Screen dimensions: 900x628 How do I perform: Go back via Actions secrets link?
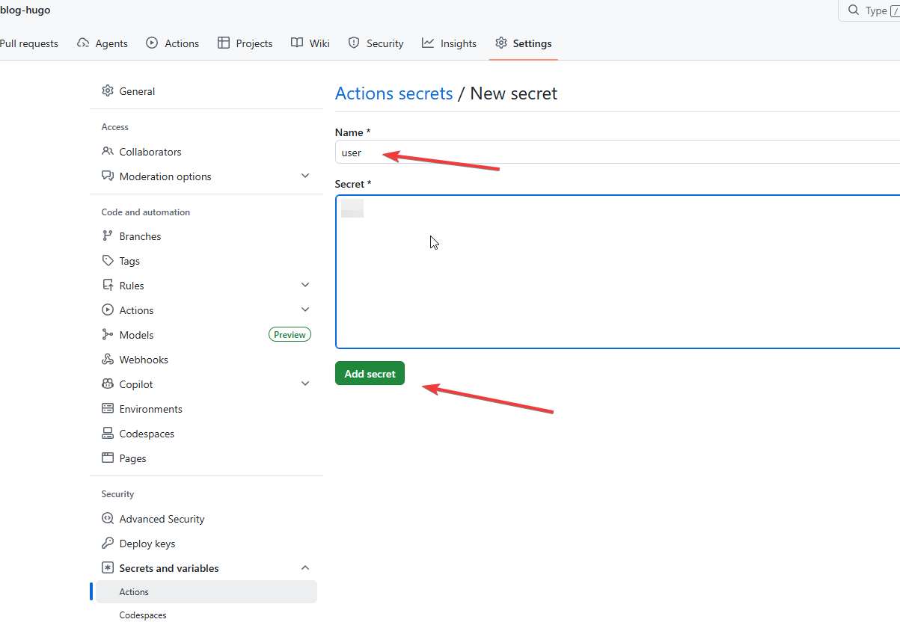pyautogui.click(x=394, y=93)
